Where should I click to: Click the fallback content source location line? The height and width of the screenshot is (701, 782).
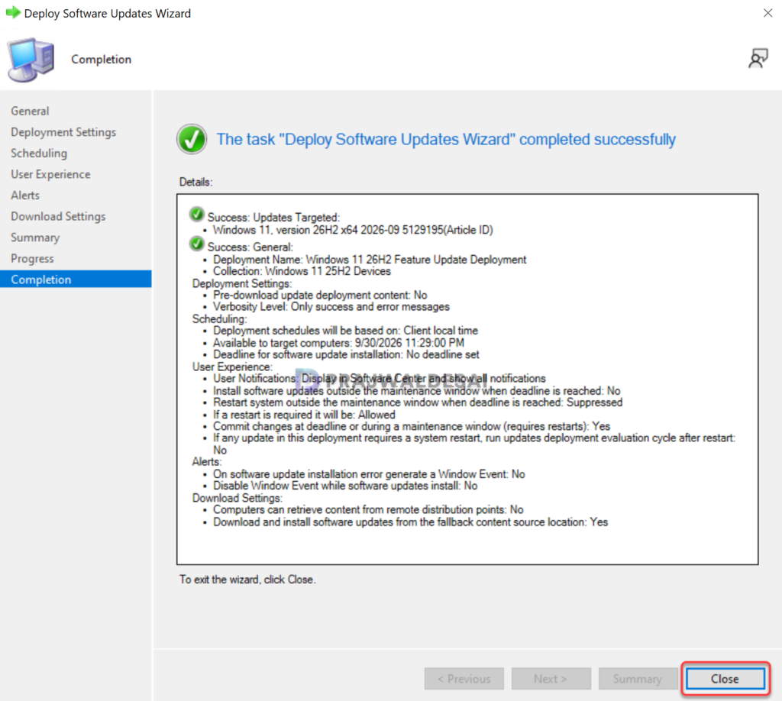pyautogui.click(x=410, y=522)
